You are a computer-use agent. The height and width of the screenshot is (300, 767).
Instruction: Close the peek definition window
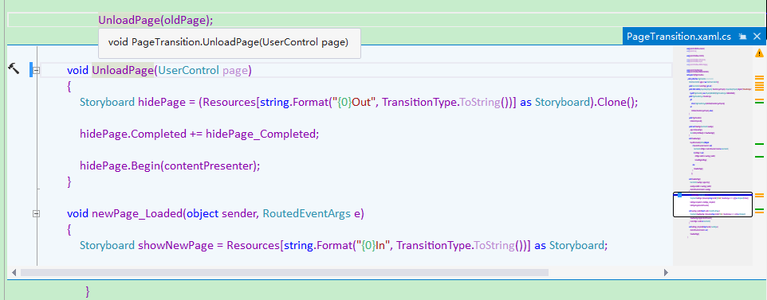coord(757,36)
